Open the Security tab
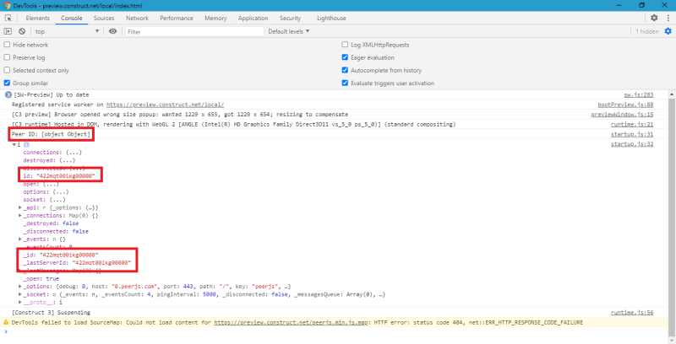The image size is (676, 344). pos(290,18)
